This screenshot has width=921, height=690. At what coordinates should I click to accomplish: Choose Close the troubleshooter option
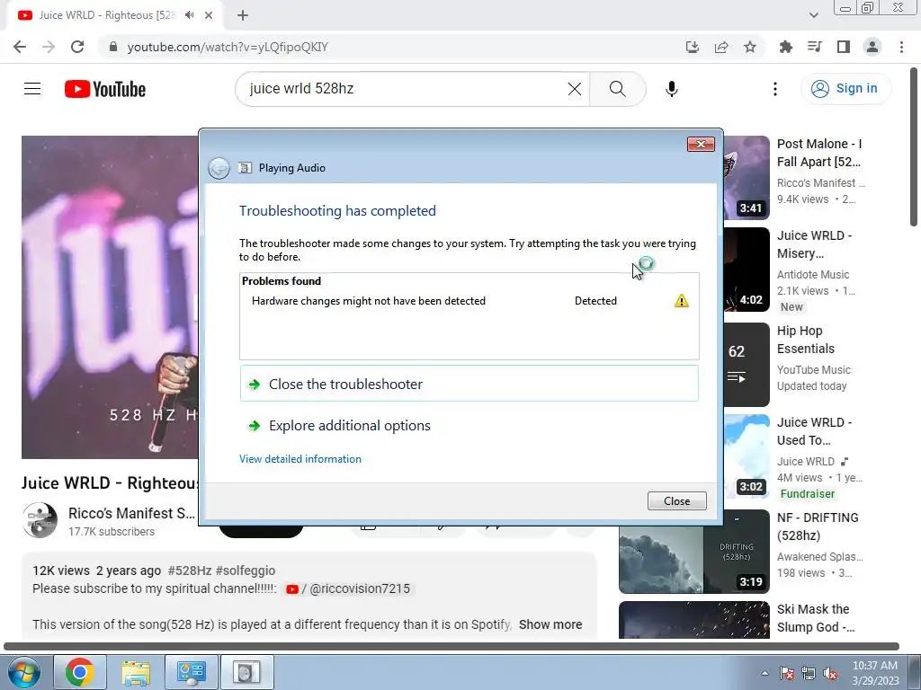pyautogui.click(x=469, y=384)
